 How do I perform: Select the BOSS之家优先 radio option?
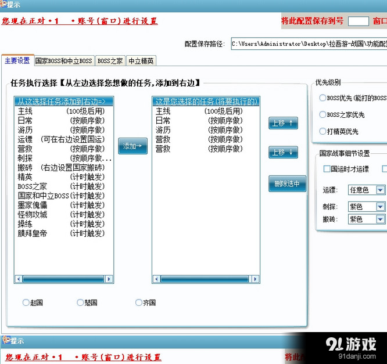point(322,114)
